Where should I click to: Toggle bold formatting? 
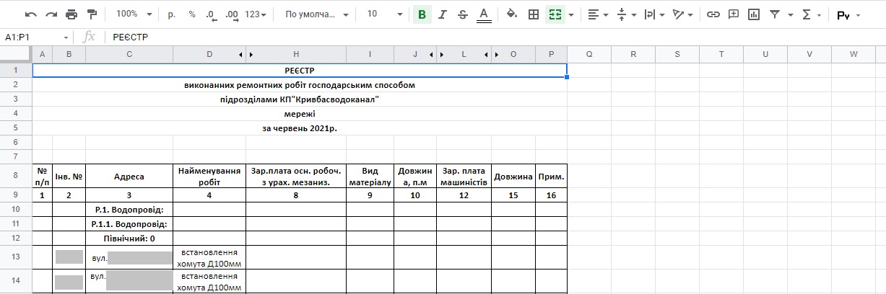point(422,14)
